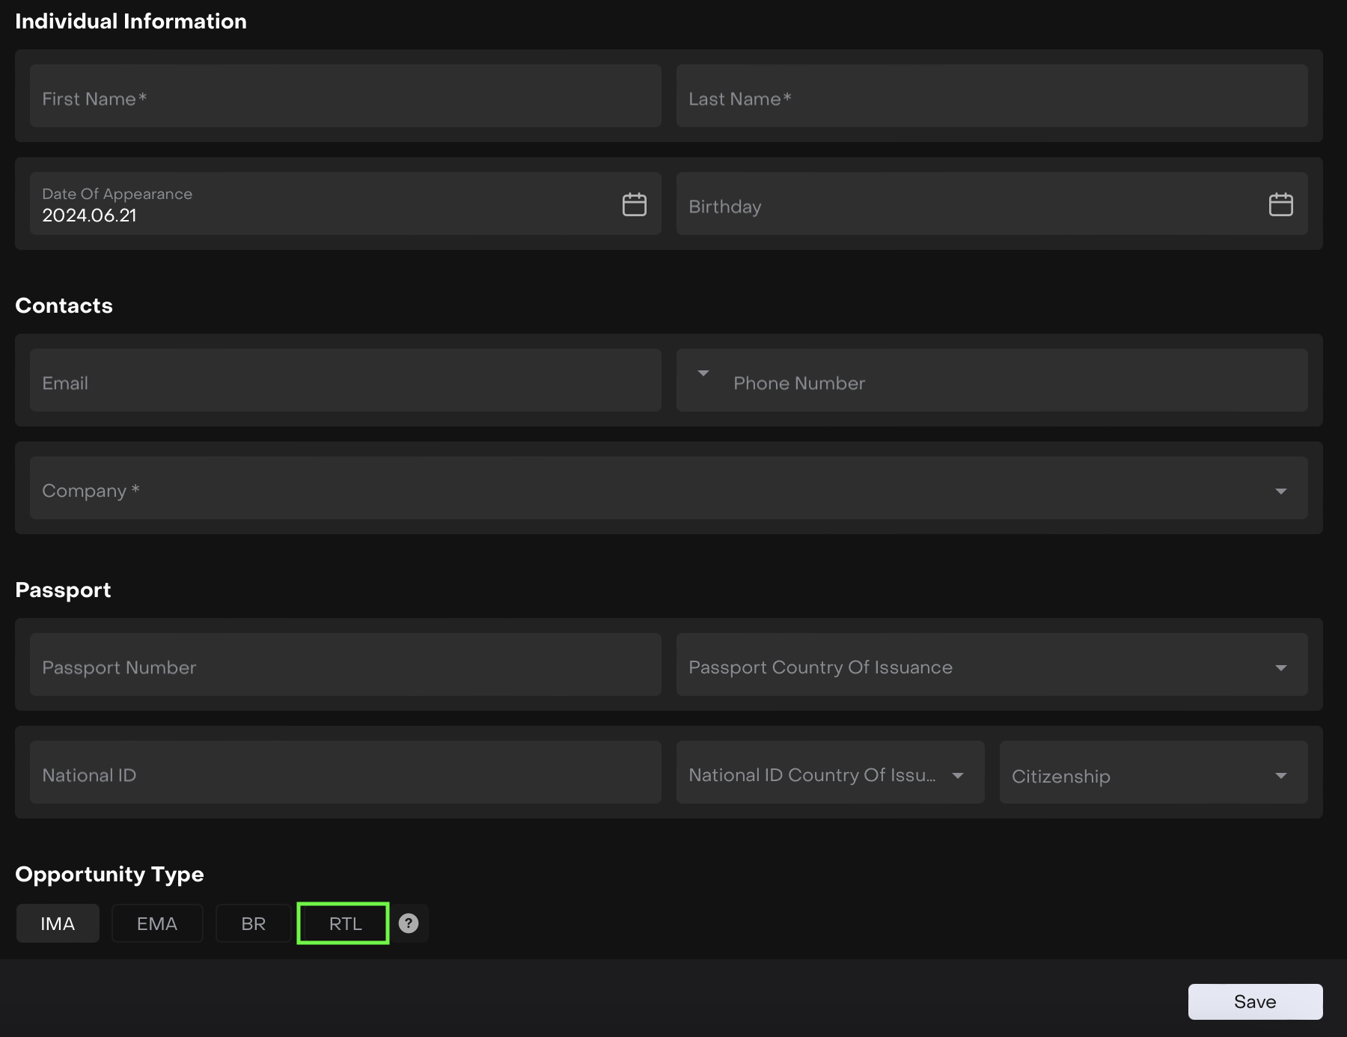Image resolution: width=1347 pixels, height=1037 pixels.
Task: Expand the Company dropdown
Action: (1280, 491)
